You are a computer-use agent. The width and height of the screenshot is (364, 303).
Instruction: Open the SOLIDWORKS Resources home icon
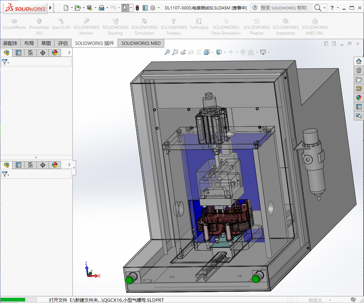(359, 61)
